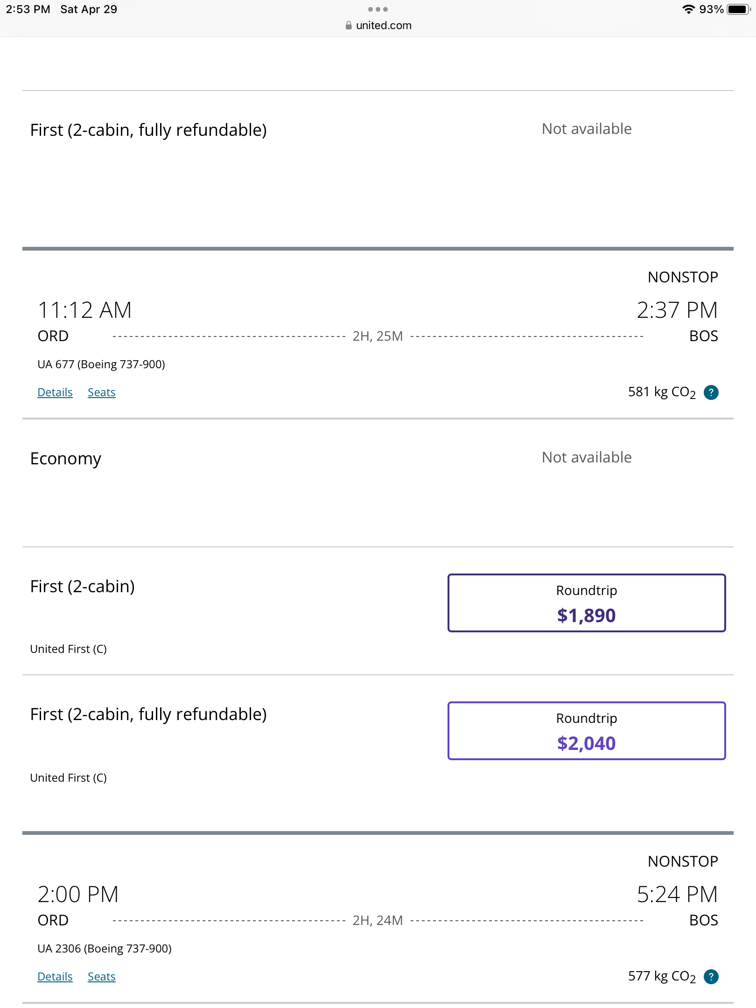Tap the three-dot multitasking menu
Image resolution: width=756 pixels, height=1008 pixels.
[x=378, y=9]
